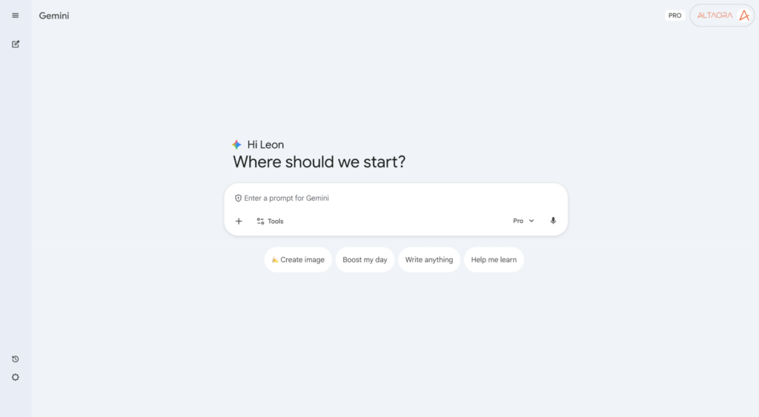759x417 pixels.
Task: Open the Tools menu in prompt box
Action: pyautogui.click(x=271, y=221)
